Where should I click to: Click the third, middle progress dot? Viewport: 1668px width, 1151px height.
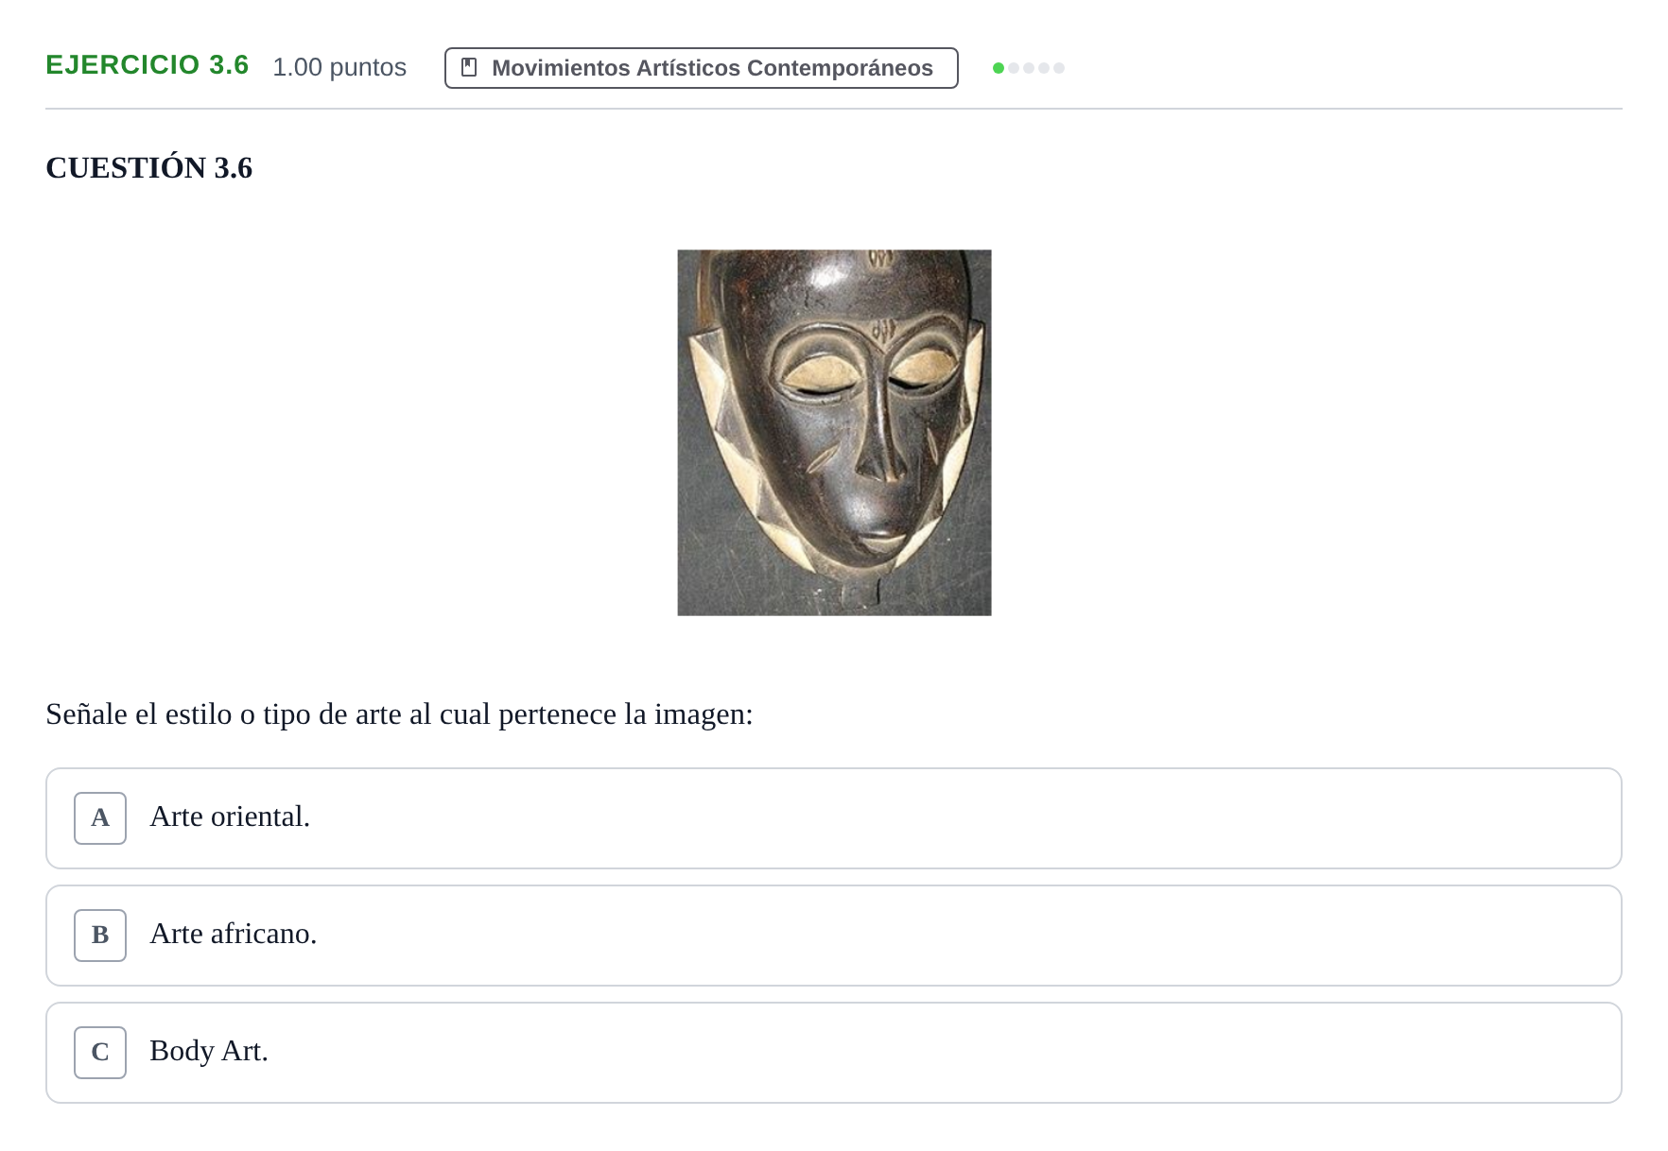1029,68
